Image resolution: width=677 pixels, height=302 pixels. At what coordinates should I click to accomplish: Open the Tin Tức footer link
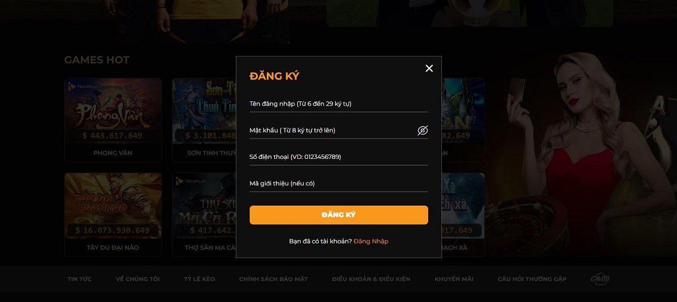80,279
